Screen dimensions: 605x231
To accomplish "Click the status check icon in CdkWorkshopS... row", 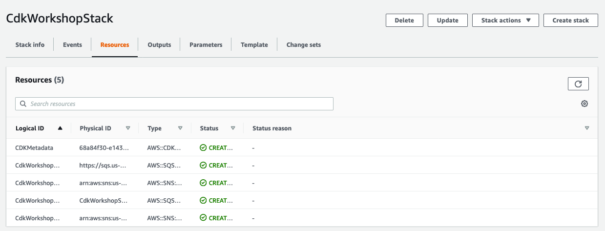I will [203, 200].
